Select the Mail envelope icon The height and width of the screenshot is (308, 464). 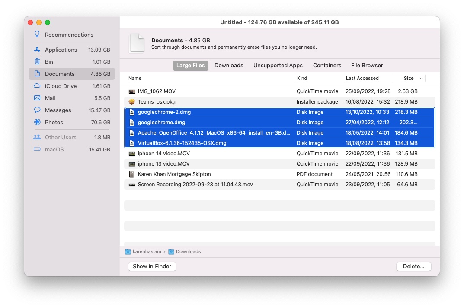pos(37,98)
